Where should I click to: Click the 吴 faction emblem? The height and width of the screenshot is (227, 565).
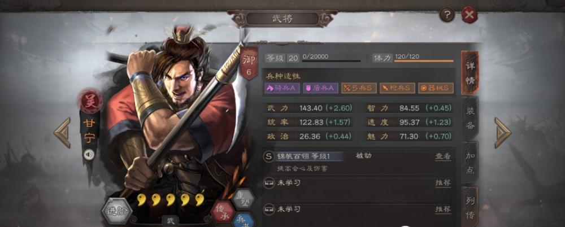(90, 101)
